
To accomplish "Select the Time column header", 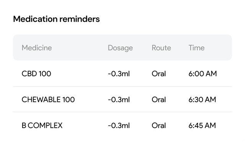I will (x=196, y=48).
